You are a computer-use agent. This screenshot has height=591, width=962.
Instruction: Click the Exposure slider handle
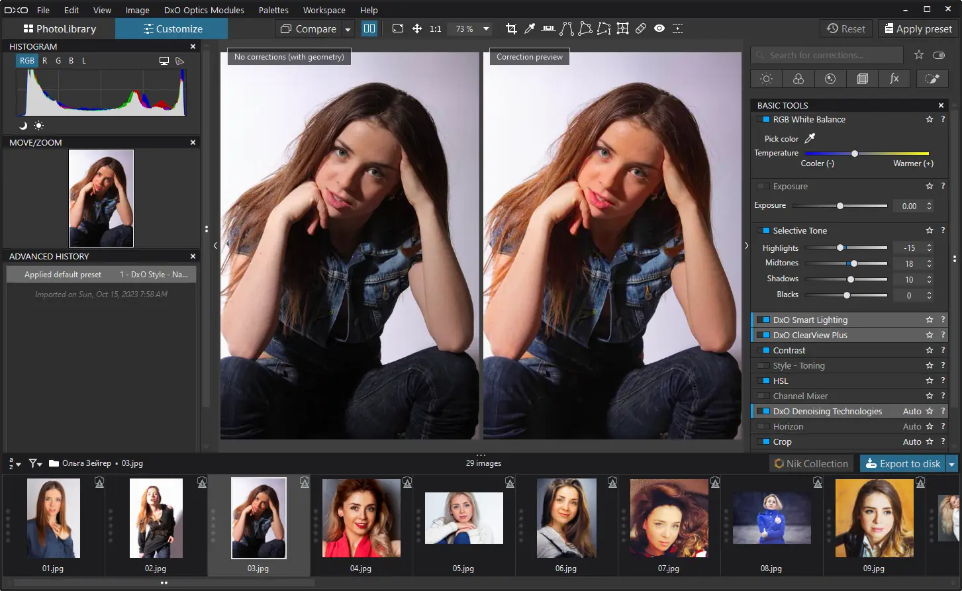pyautogui.click(x=840, y=206)
